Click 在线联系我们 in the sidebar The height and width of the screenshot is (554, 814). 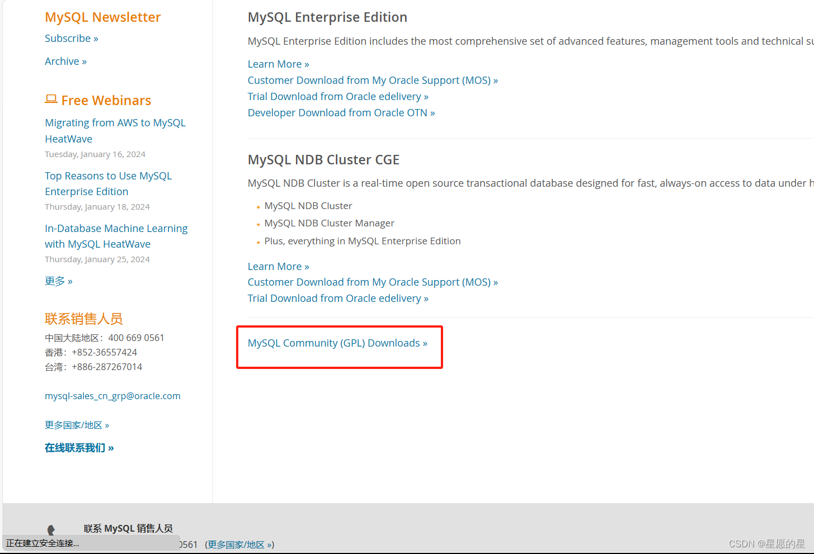(x=79, y=447)
